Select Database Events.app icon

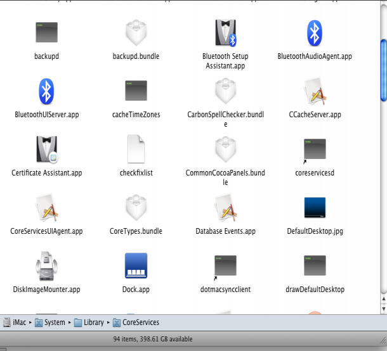tap(225, 208)
